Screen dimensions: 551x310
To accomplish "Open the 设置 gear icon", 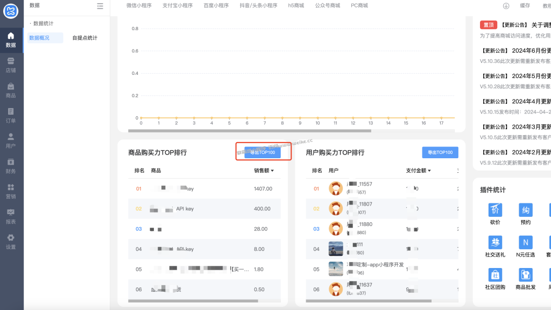I will (11, 238).
